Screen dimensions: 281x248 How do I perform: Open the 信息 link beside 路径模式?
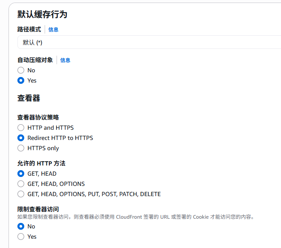pos(53,30)
